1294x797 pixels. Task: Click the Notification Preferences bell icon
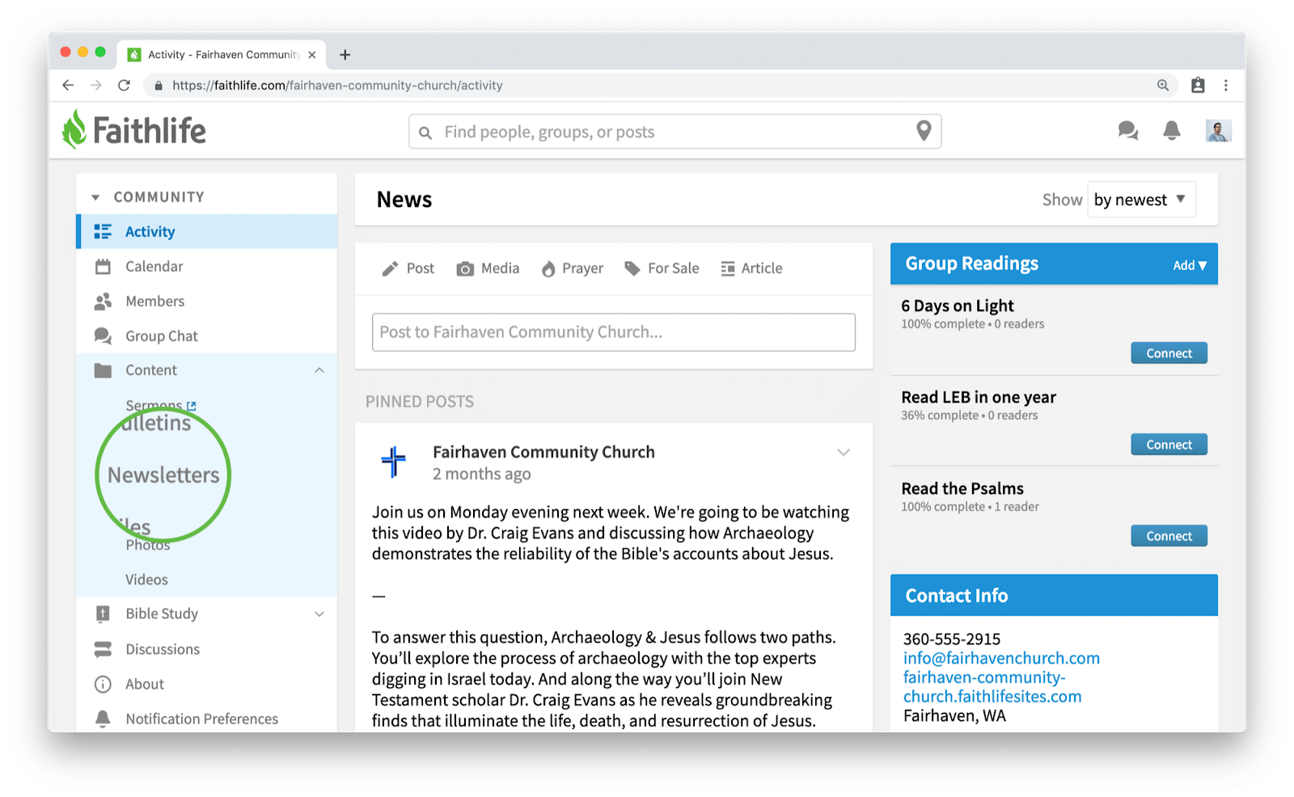(x=103, y=719)
